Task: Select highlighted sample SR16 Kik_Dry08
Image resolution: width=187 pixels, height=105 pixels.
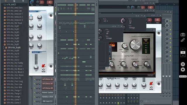Action: click(14, 48)
